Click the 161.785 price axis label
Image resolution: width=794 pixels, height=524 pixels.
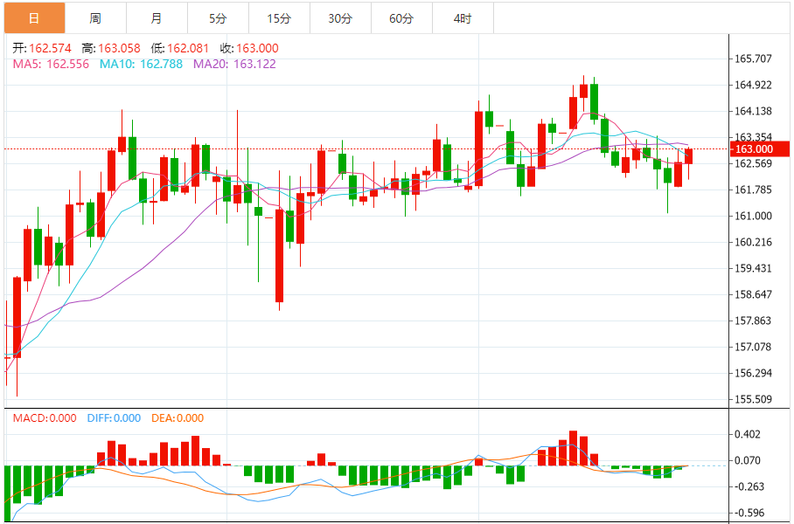pos(753,190)
